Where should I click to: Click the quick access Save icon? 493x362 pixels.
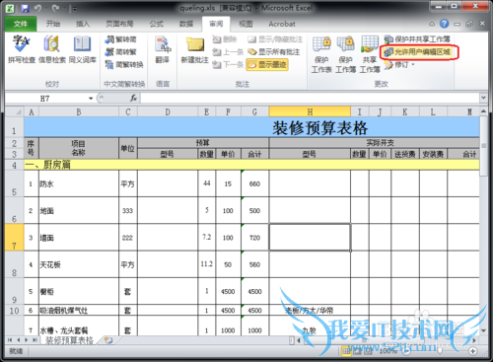click(x=25, y=8)
